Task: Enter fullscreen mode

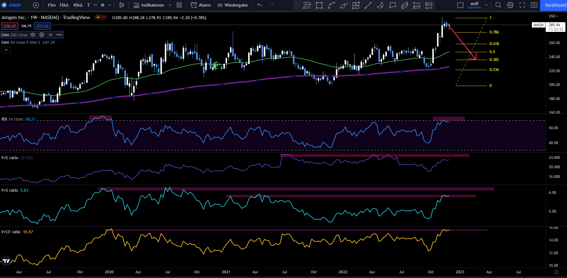Action: coord(522,5)
